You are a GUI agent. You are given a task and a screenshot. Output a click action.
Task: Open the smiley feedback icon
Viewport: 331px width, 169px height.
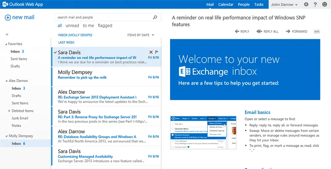[x=325, y=5]
